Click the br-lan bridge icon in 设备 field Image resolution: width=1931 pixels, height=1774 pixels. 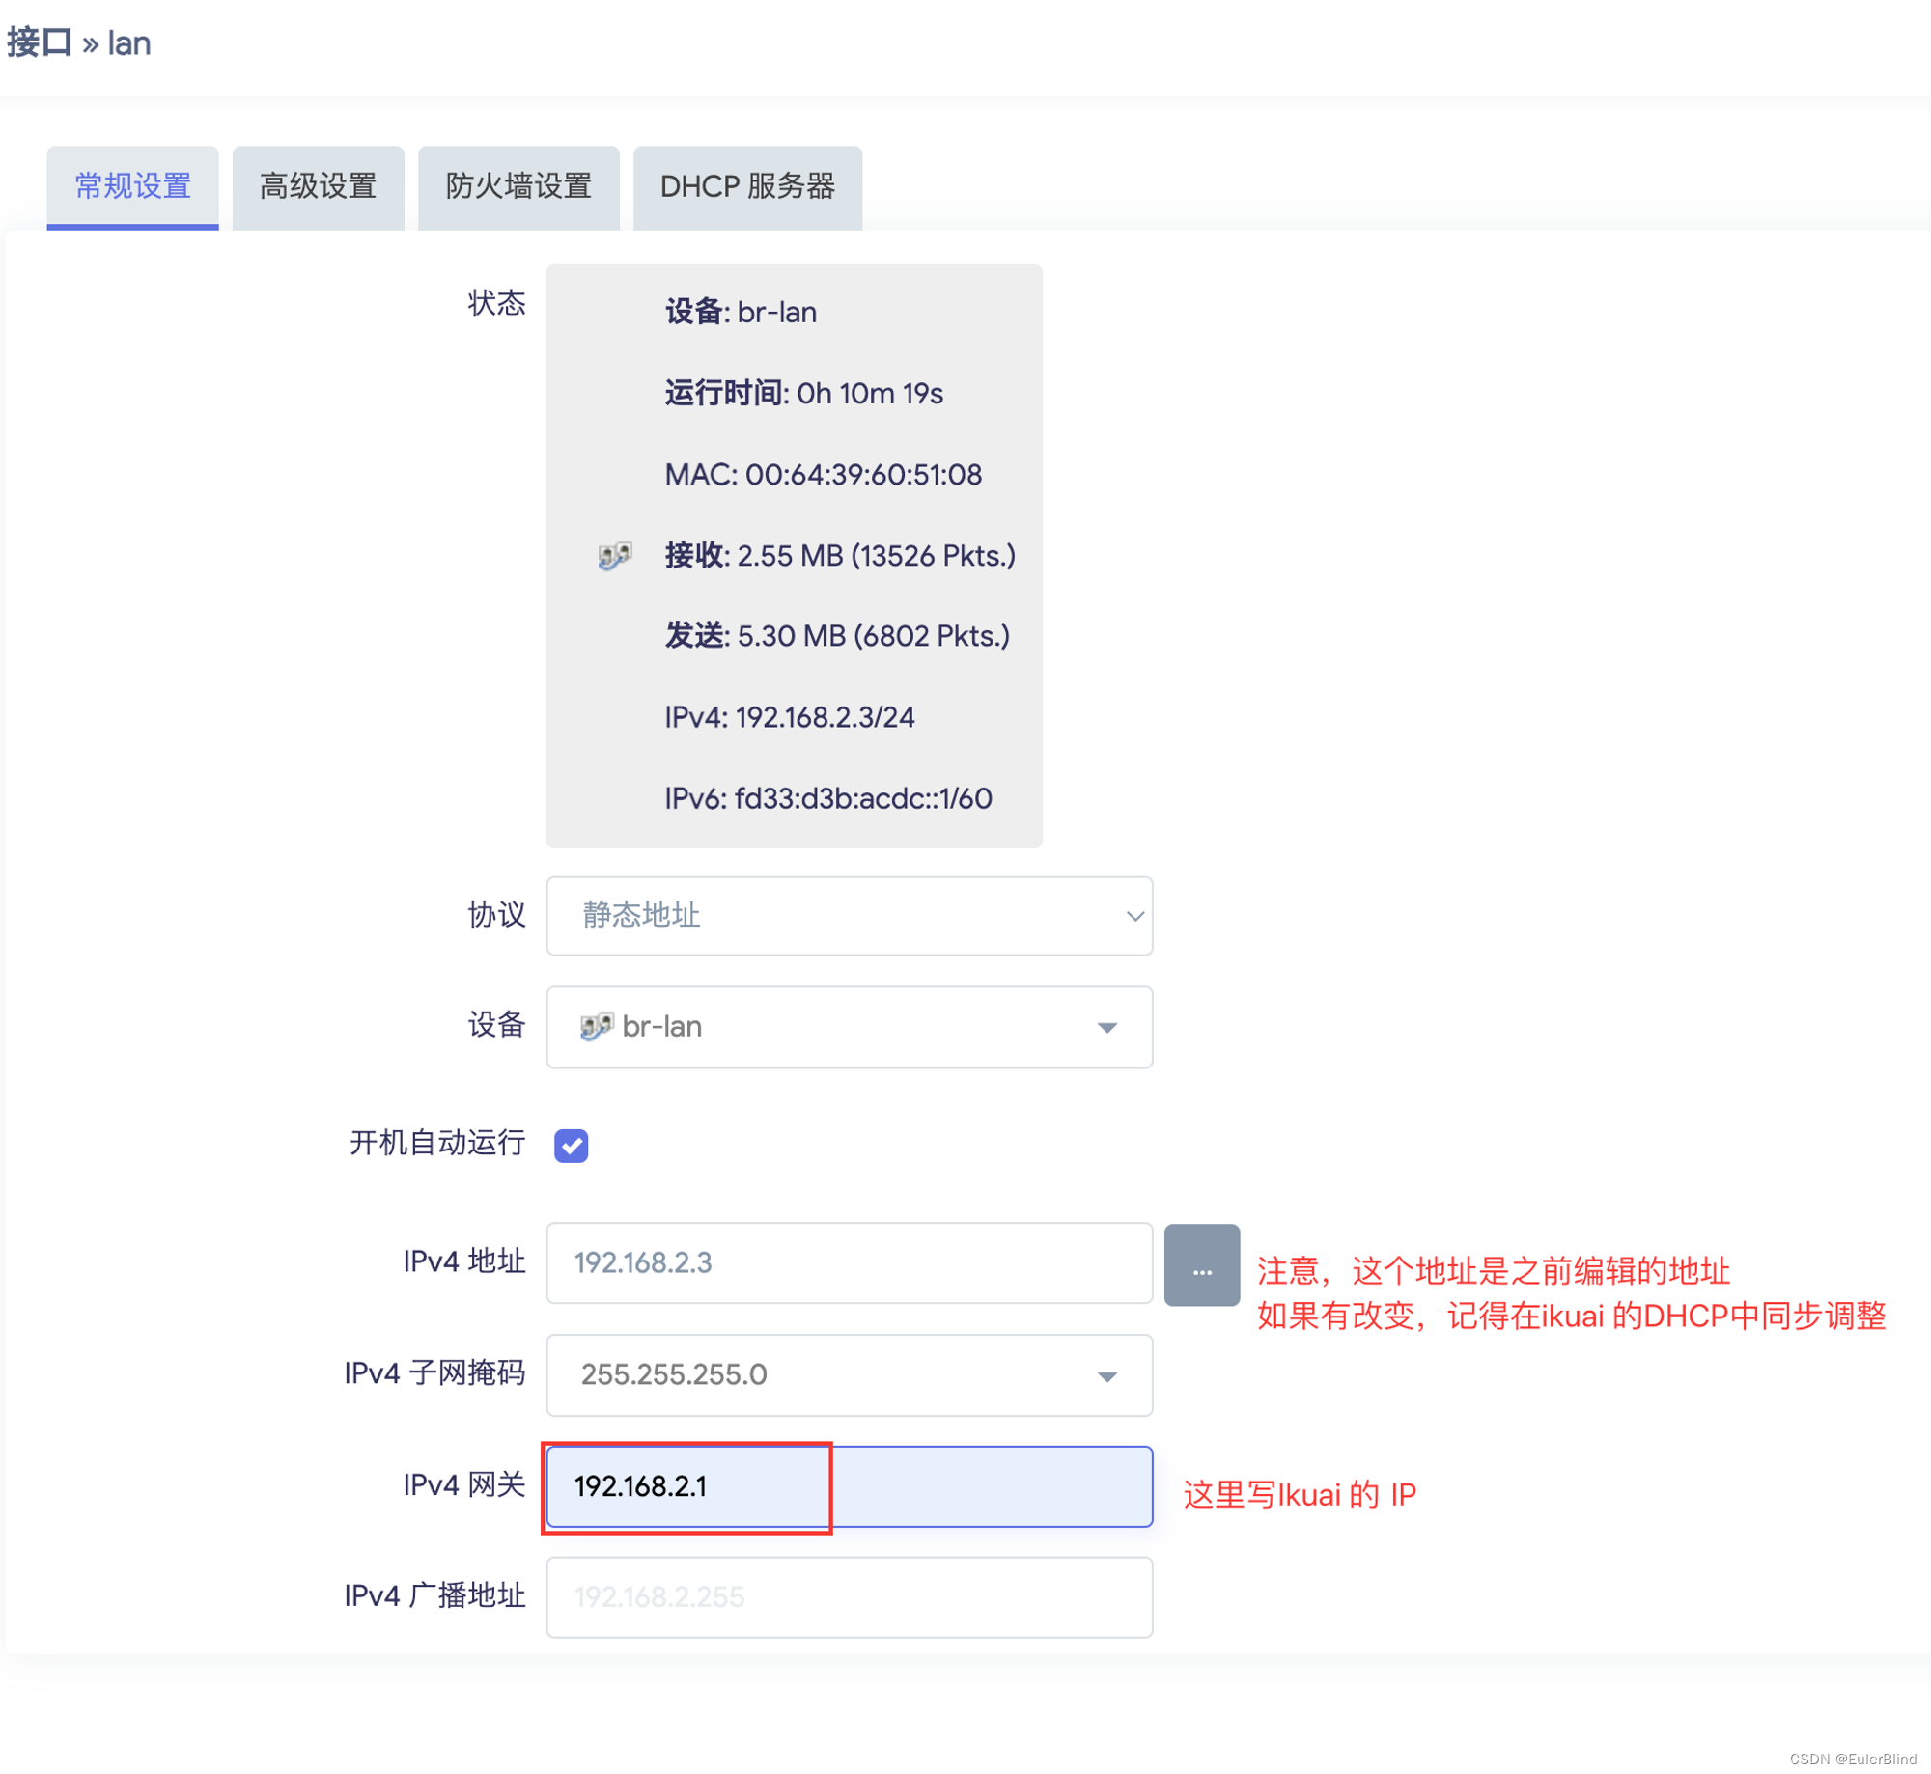click(597, 1026)
